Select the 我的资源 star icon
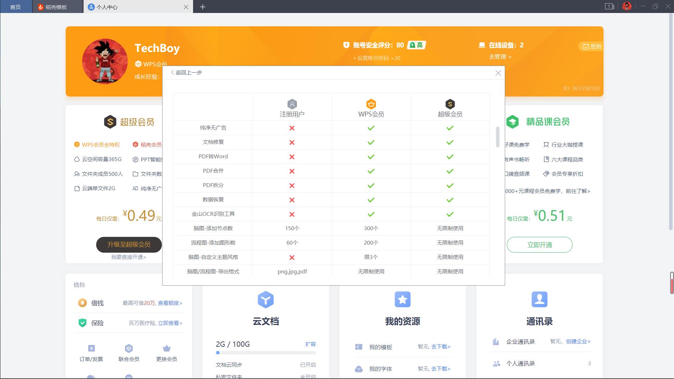 pyautogui.click(x=402, y=300)
